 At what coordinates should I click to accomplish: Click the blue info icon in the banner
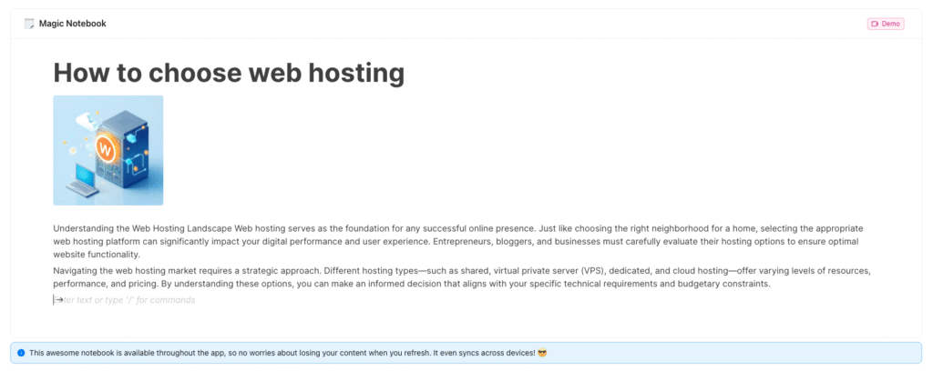[x=21, y=352]
